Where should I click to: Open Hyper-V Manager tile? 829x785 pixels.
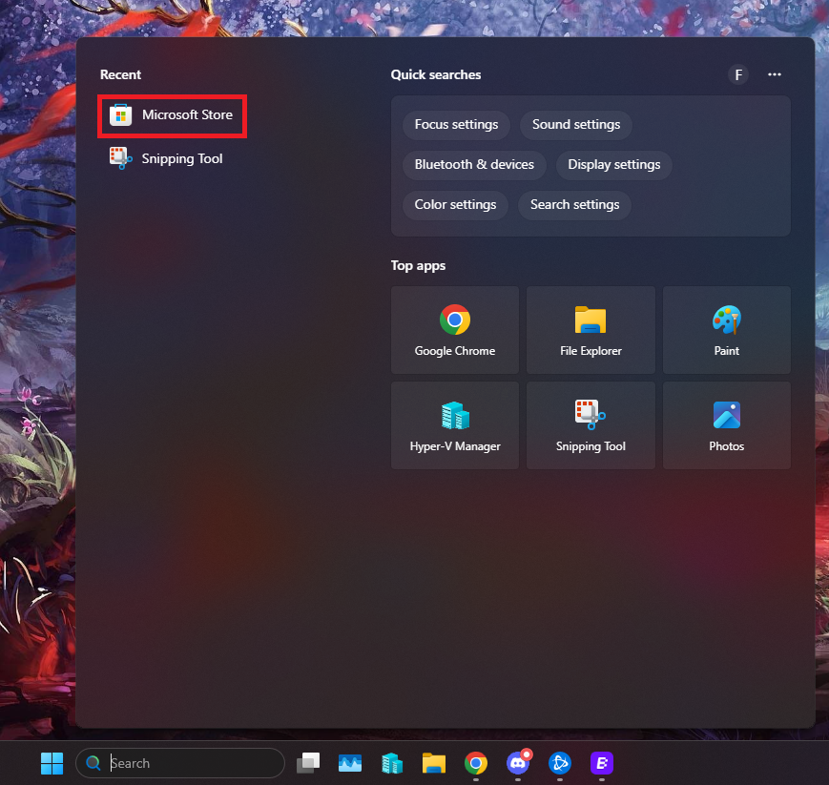(455, 425)
